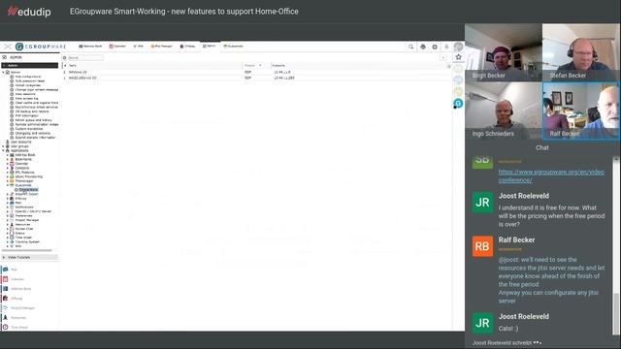
Task: Open View access log
Action: [26, 99]
